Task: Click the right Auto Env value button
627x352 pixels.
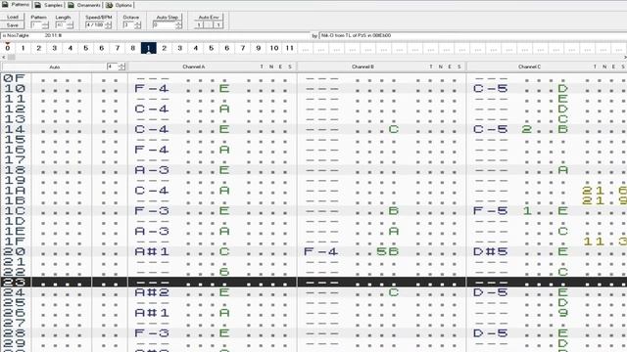Action: (218, 24)
